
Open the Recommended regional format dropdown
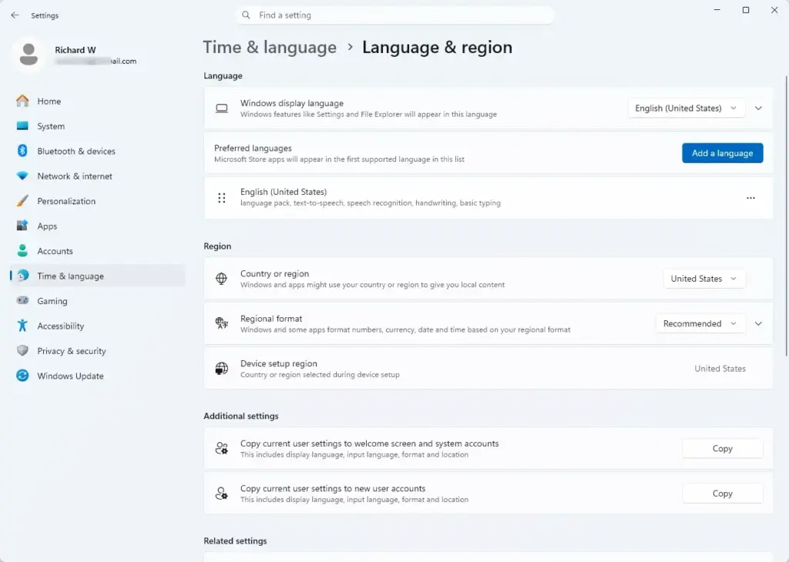click(x=700, y=324)
